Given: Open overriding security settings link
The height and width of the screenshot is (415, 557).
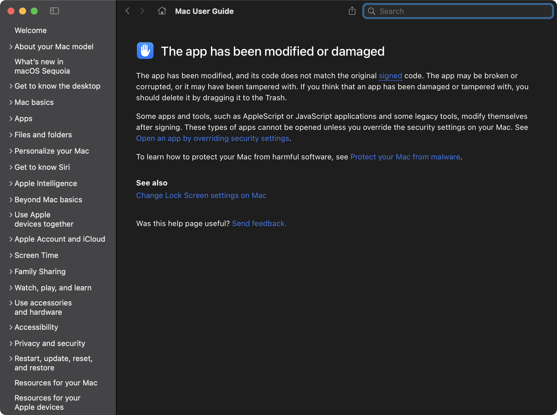Looking at the screenshot, I should (x=213, y=138).
